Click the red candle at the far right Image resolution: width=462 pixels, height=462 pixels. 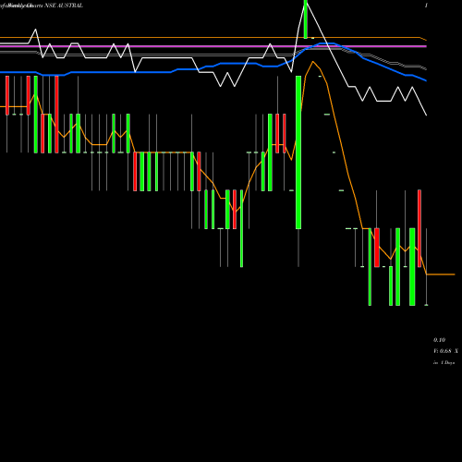[x=419, y=228]
